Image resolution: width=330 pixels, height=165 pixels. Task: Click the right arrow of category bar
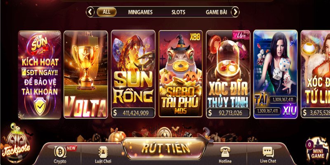coord(235,12)
